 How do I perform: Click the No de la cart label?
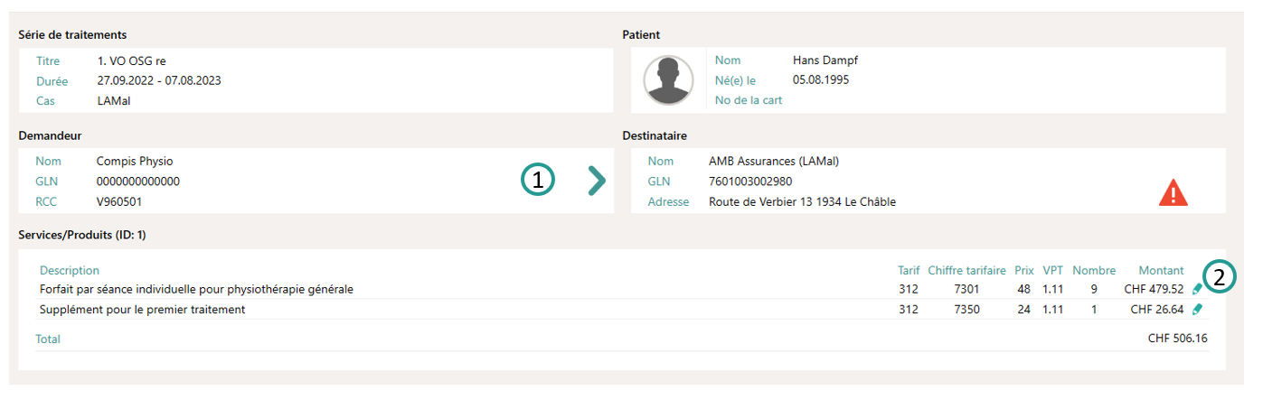pos(749,100)
